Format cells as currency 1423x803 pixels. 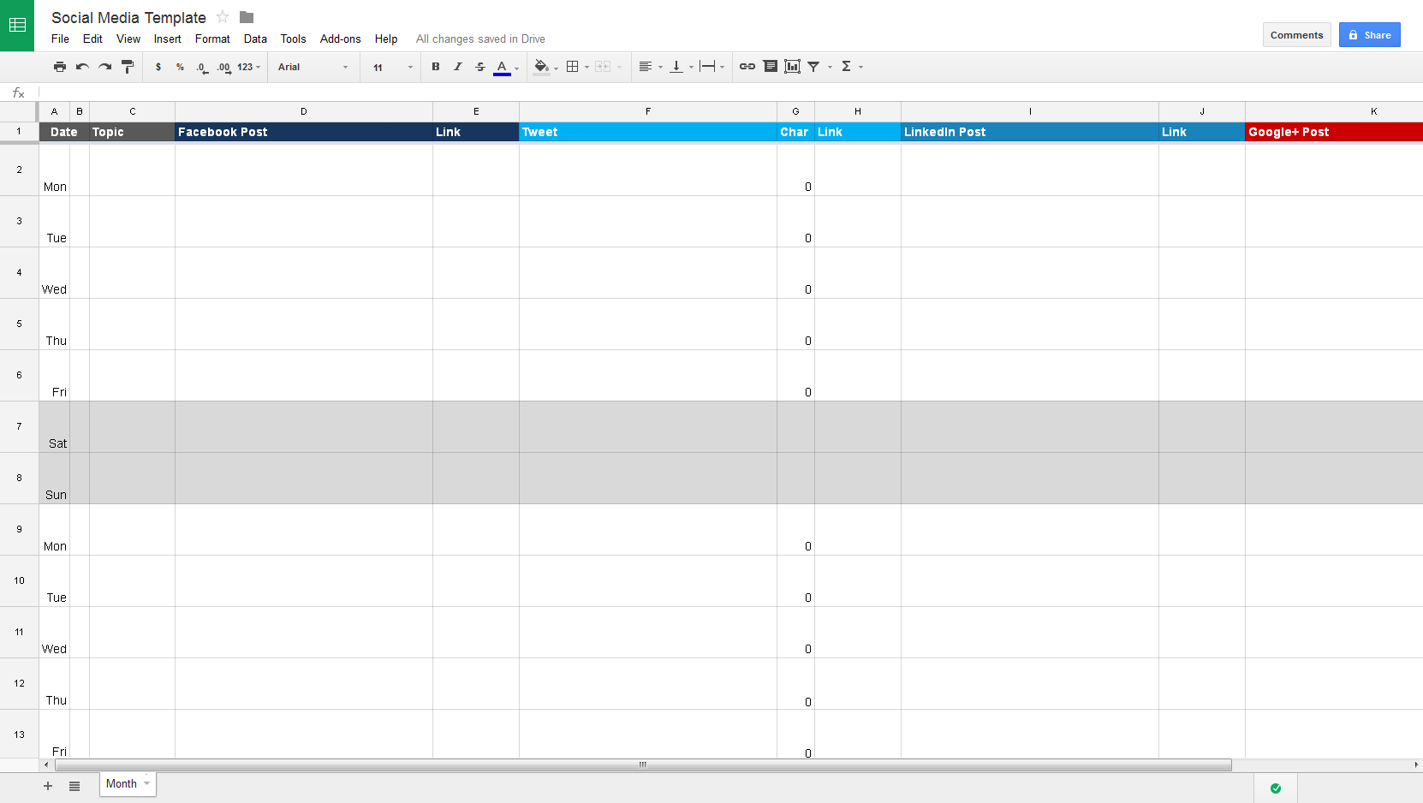158,67
